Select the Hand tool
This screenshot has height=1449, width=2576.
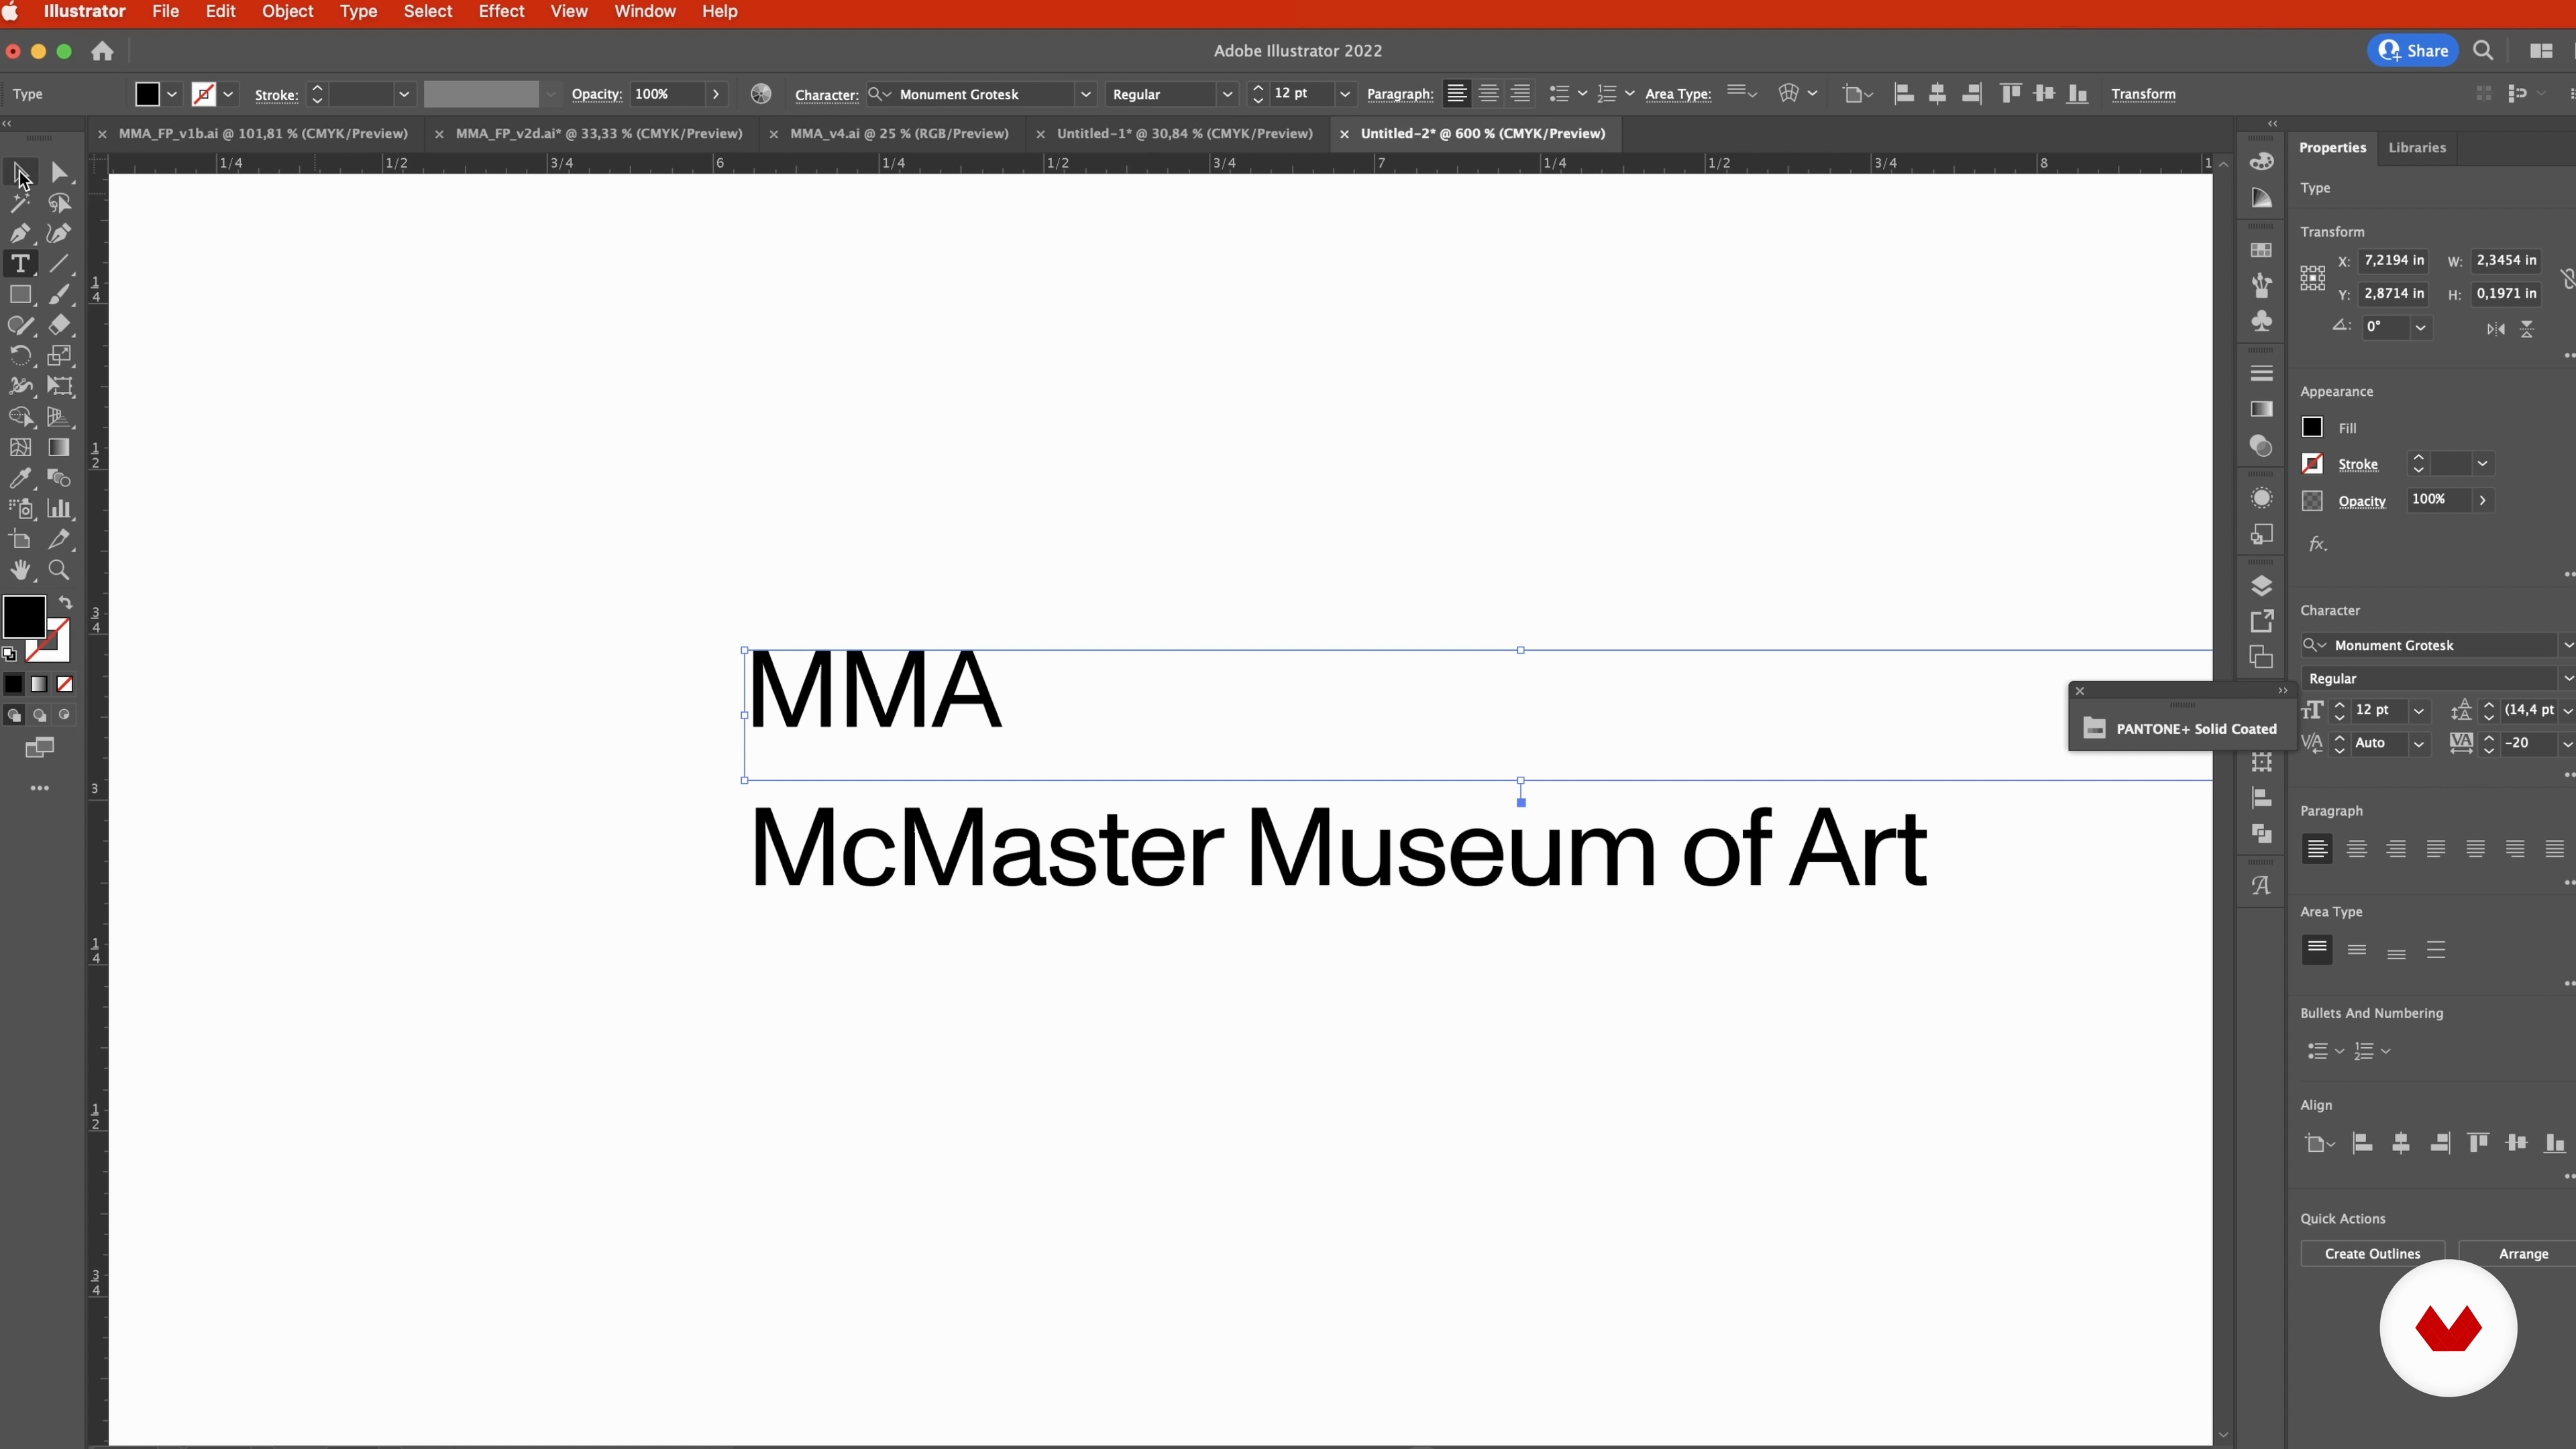tap(20, 570)
